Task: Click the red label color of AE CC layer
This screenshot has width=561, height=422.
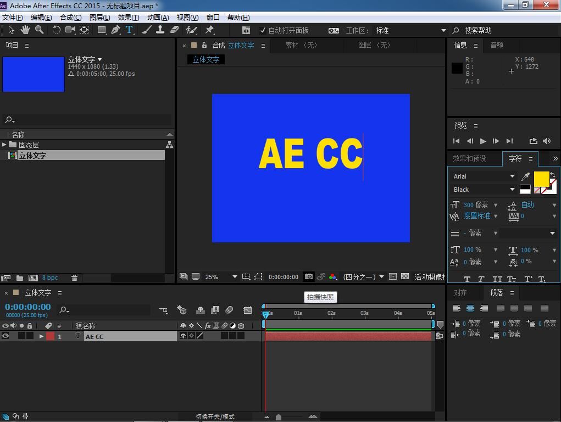Action: (50, 336)
